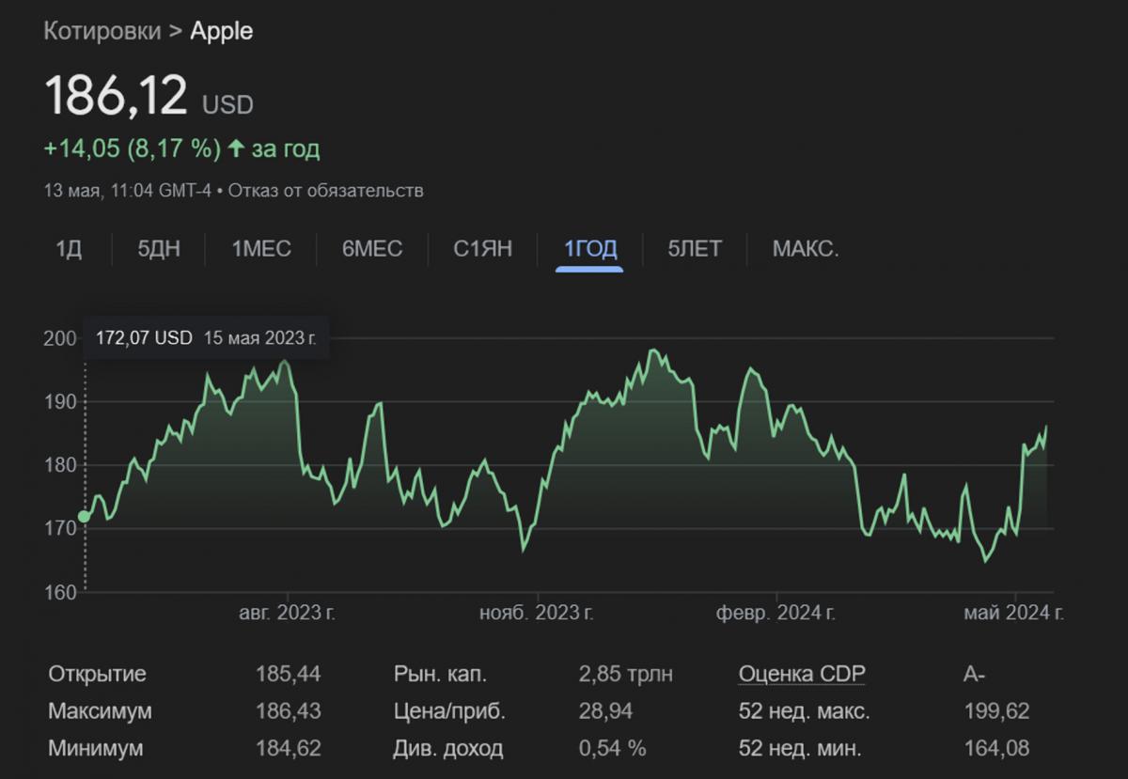Select the 184,62 day low value
This screenshot has height=779, width=1128.
point(289,749)
